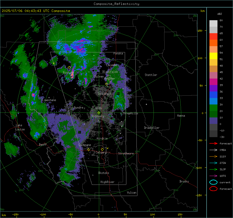Click the white plus marker west of Hanna
Screen dimensions: 233x218
coord(146,104)
